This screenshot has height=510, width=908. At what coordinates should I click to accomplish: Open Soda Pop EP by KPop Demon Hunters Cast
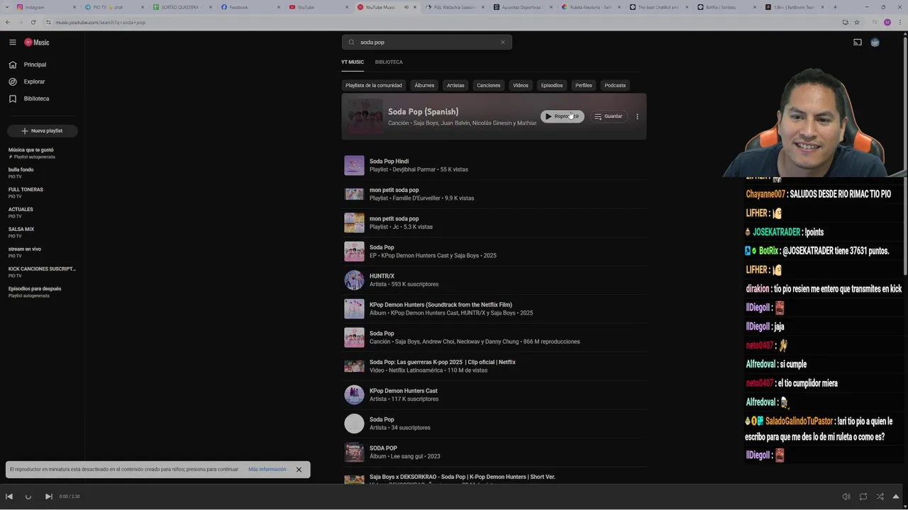click(494, 251)
